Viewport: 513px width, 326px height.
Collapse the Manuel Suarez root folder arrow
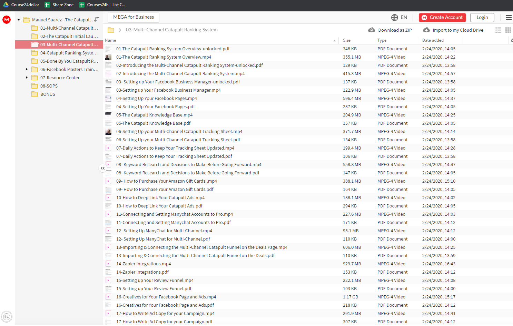(x=19, y=20)
